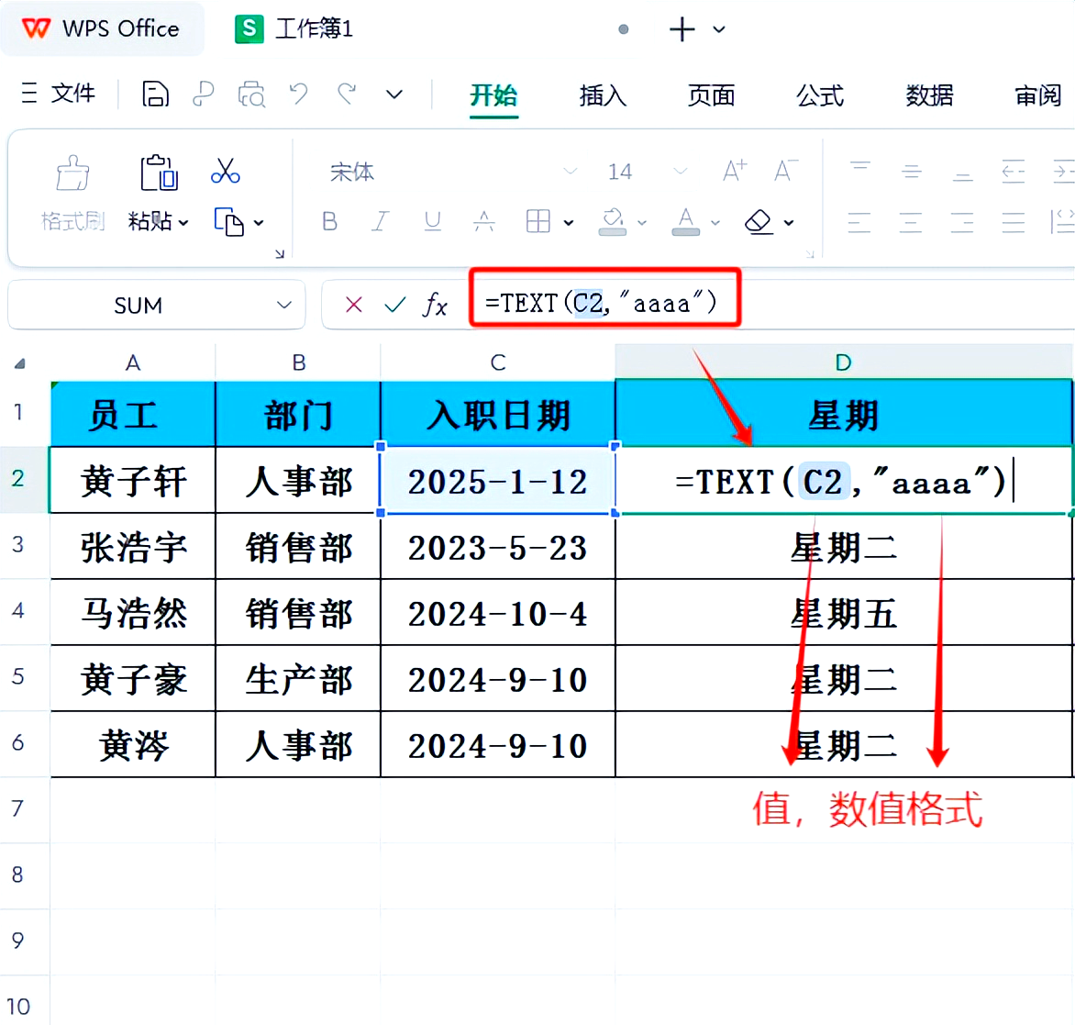Click the 生产部 department cell
The width and height of the screenshot is (1075, 1025).
[298, 678]
